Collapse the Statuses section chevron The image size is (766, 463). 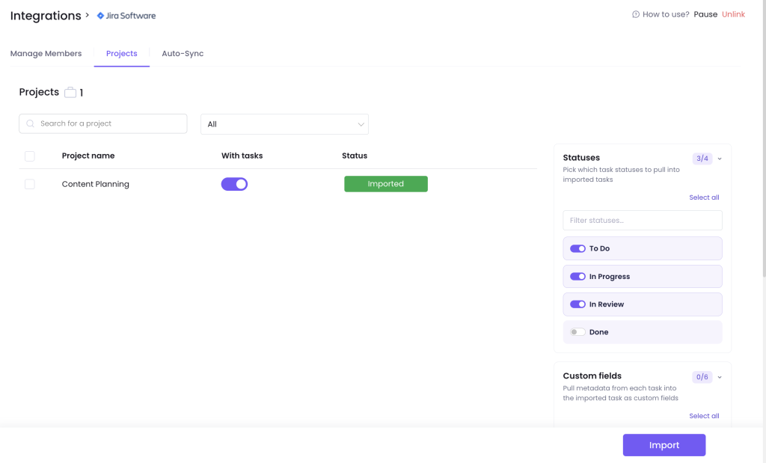coord(720,159)
